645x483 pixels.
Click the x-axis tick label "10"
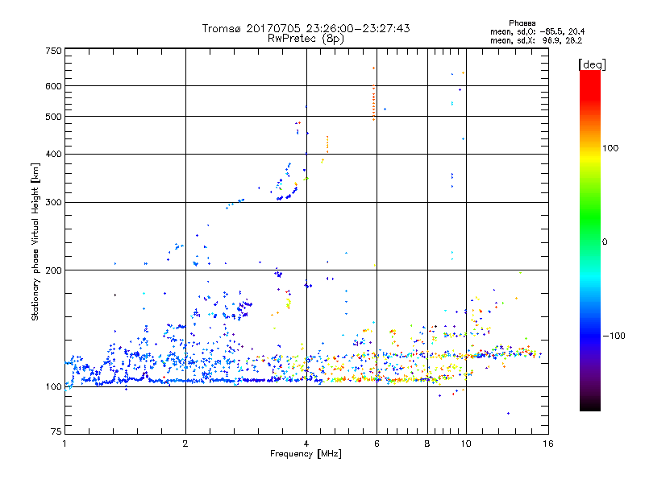point(466,444)
